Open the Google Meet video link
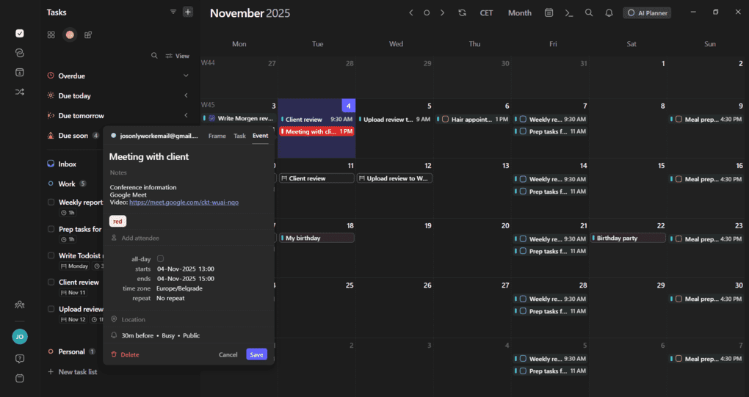 (x=184, y=203)
